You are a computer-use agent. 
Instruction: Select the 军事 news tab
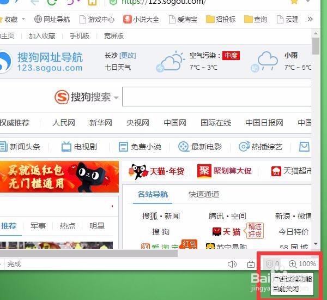click(x=38, y=226)
